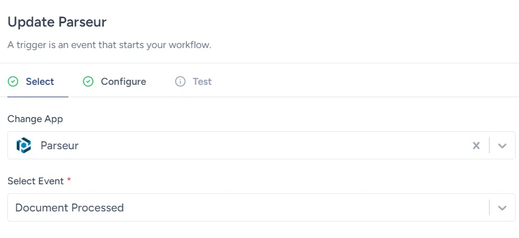Viewport: 519px width, 238px height.
Task: Click the Document Processed text
Action: 70,208
